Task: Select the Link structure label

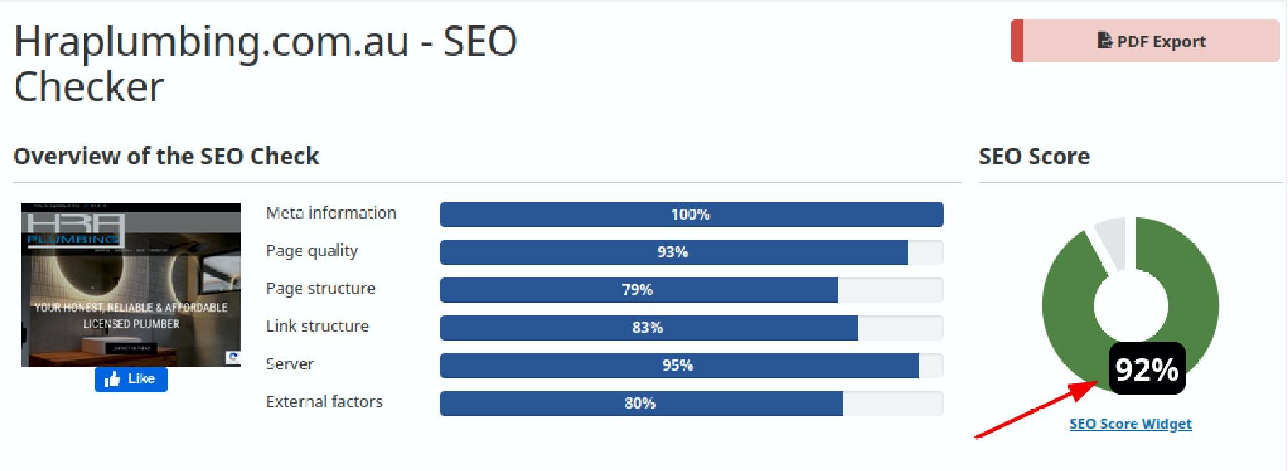Action: click(317, 326)
